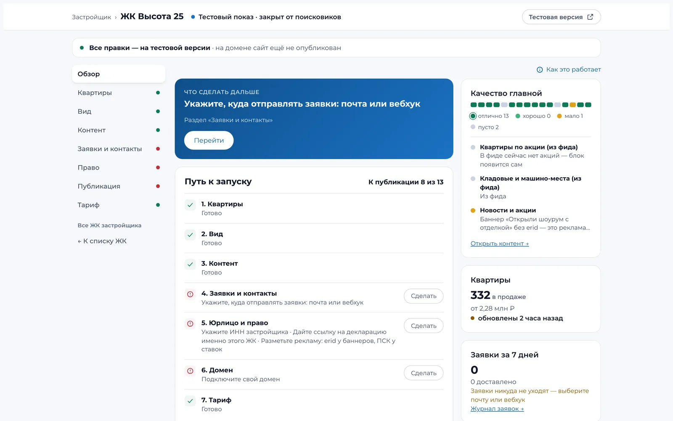Image resolution: width=673 pixels, height=421 pixels.
Task: Click Сделать for 5. Юрлицо и право
Action: tap(424, 326)
